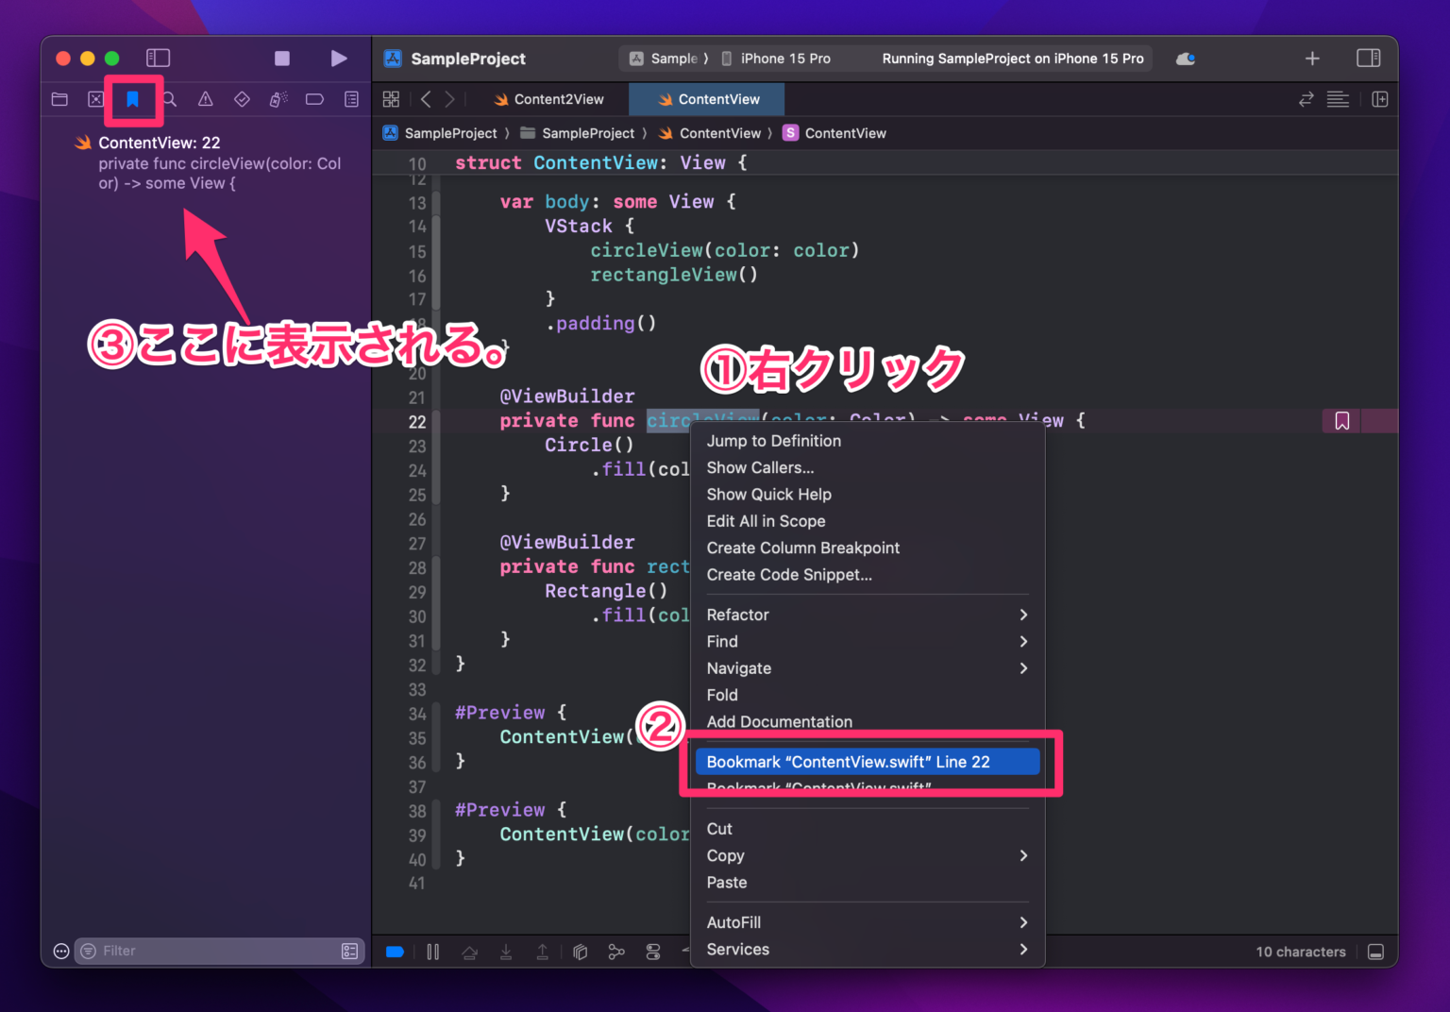Viewport: 1450px width, 1012px height.
Task: Open the Library with the plus icon
Action: tap(1312, 58)
